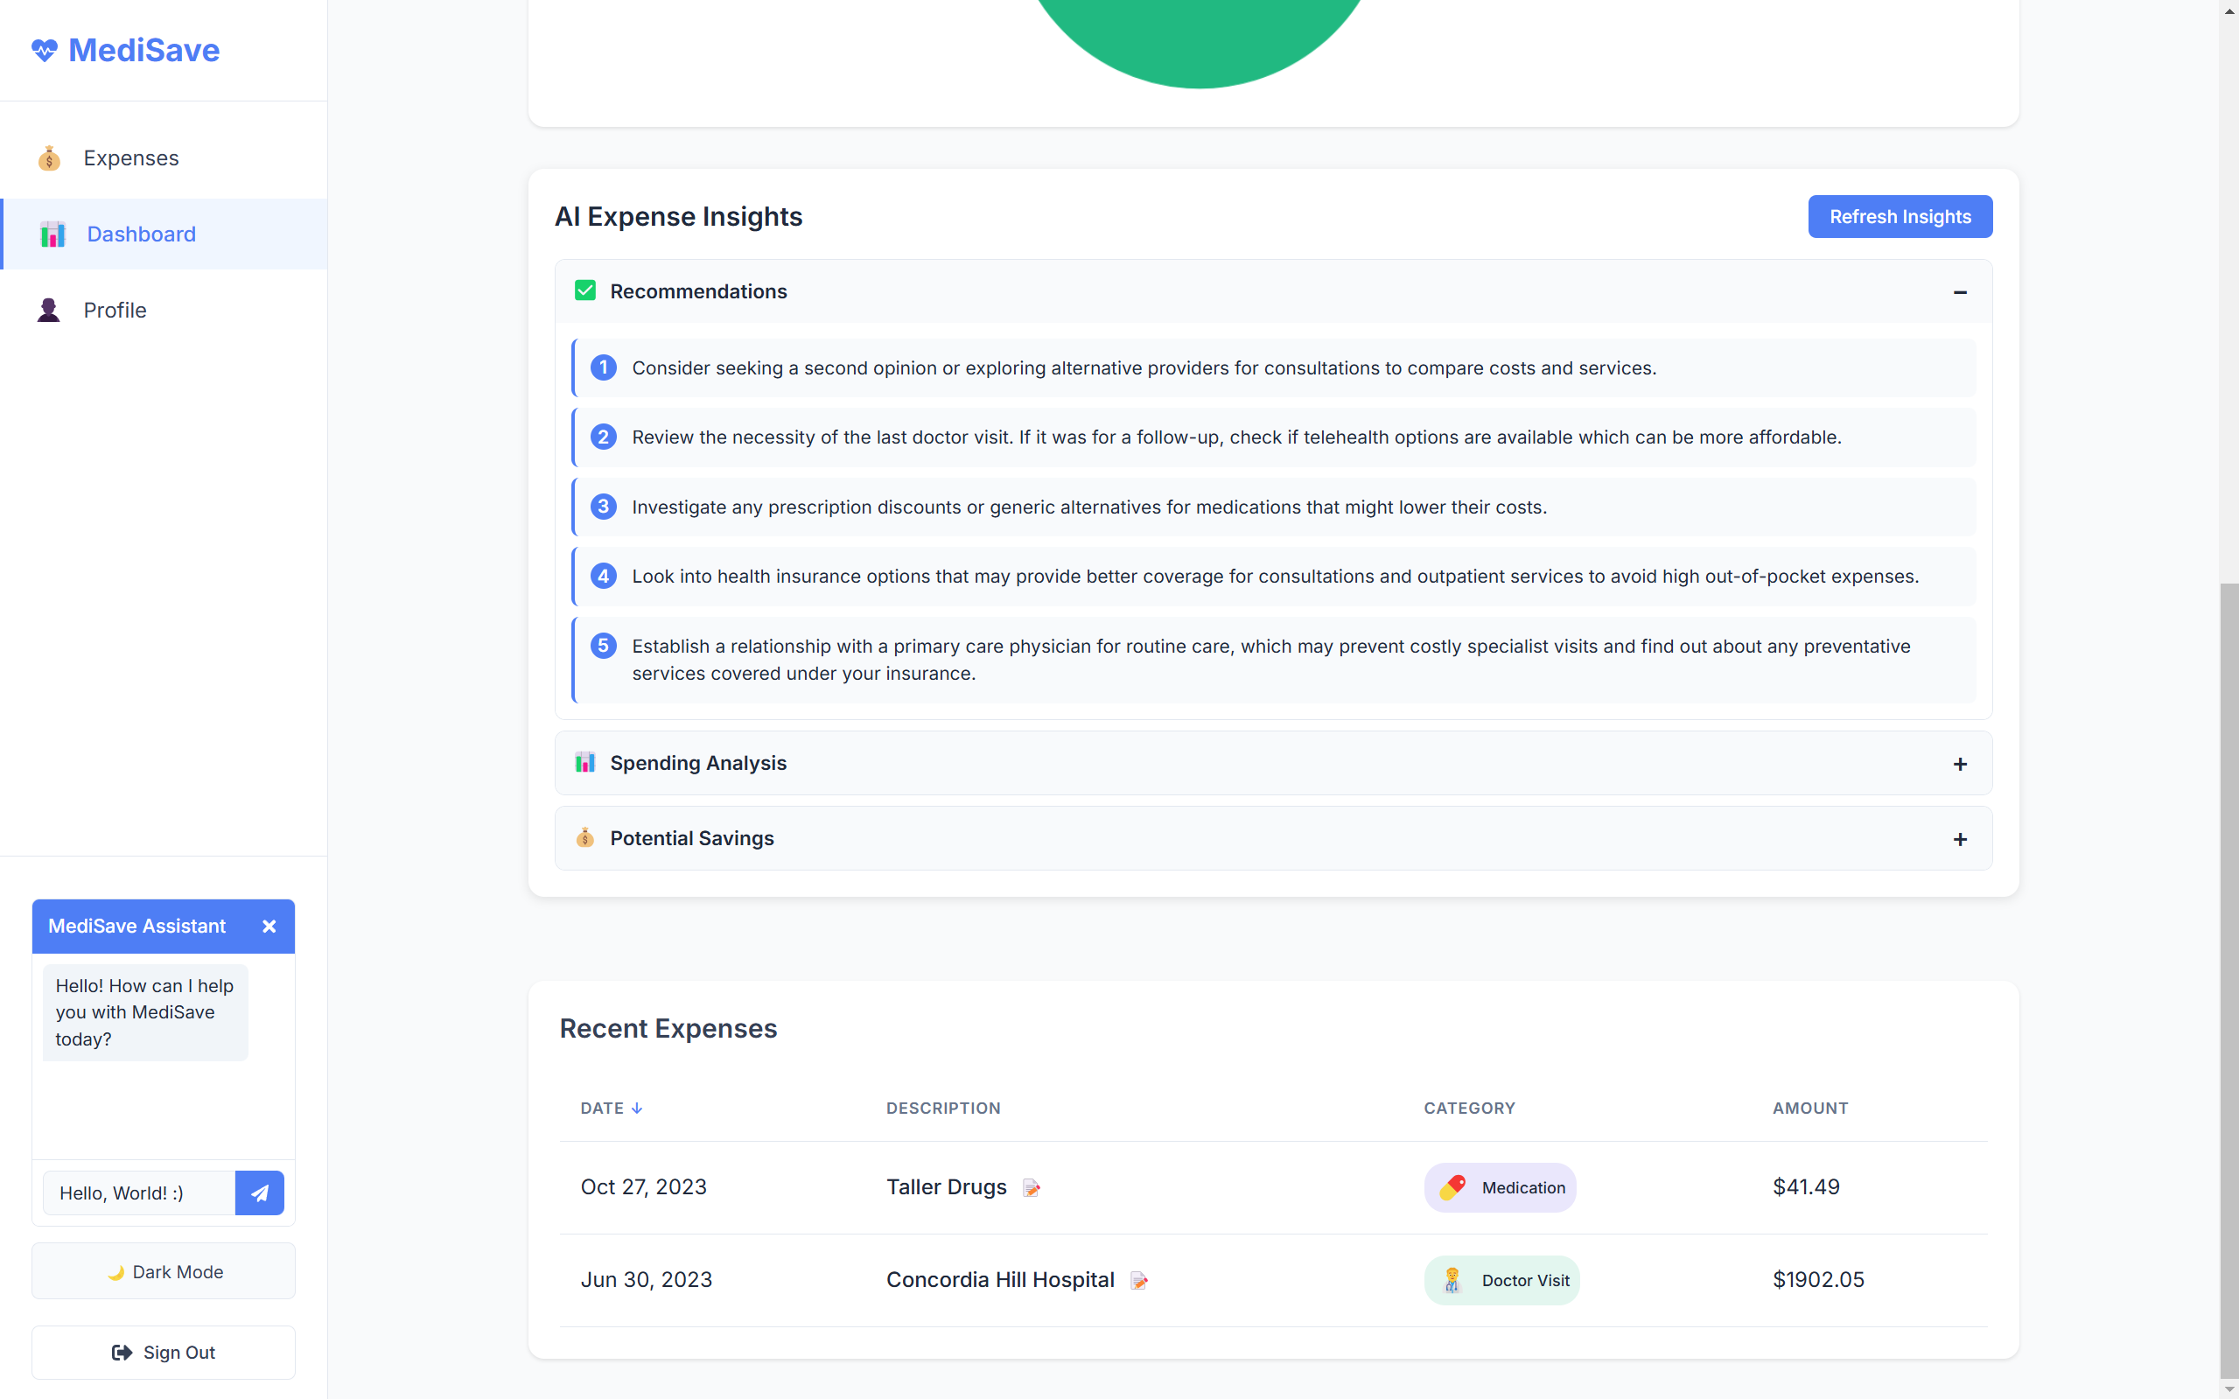
Task: Sort expenses by the Date column arrow
Action: click(x=637, y=1108)
